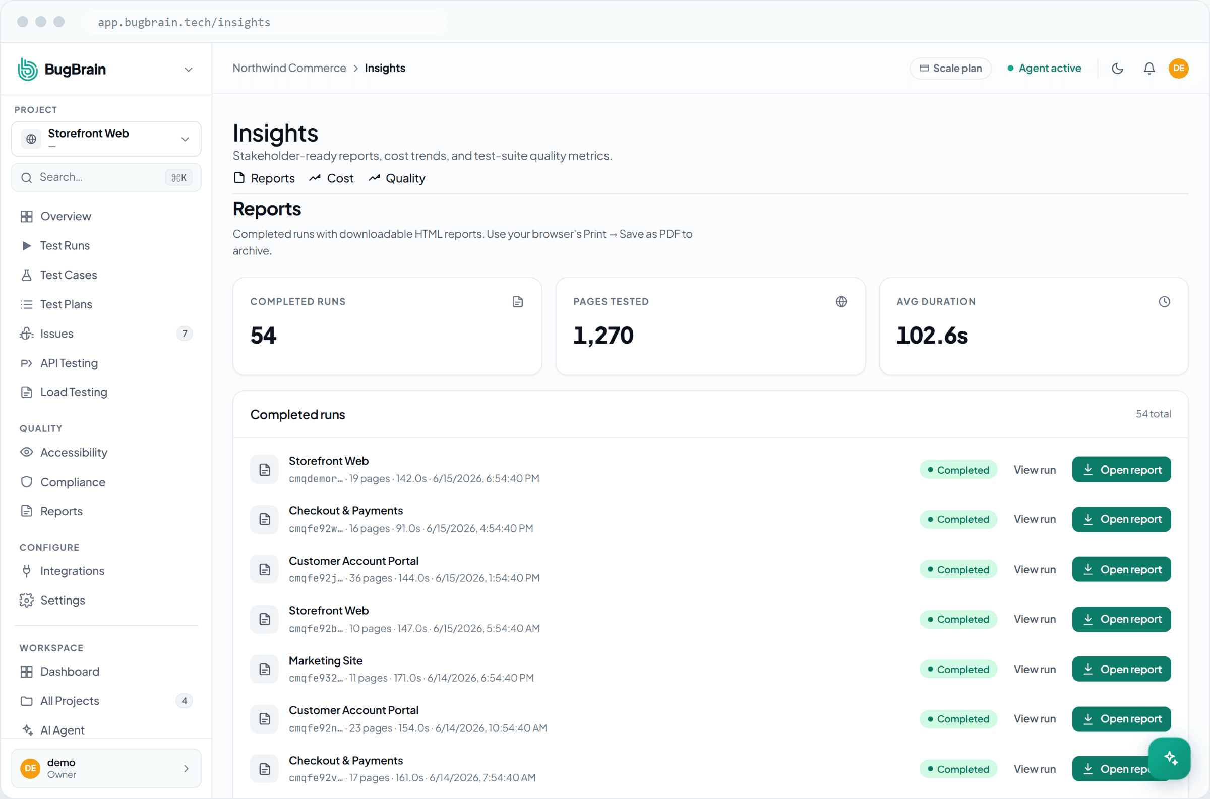
Task: View run for Storefront Web 147.0s
Action: (1035, 619)
